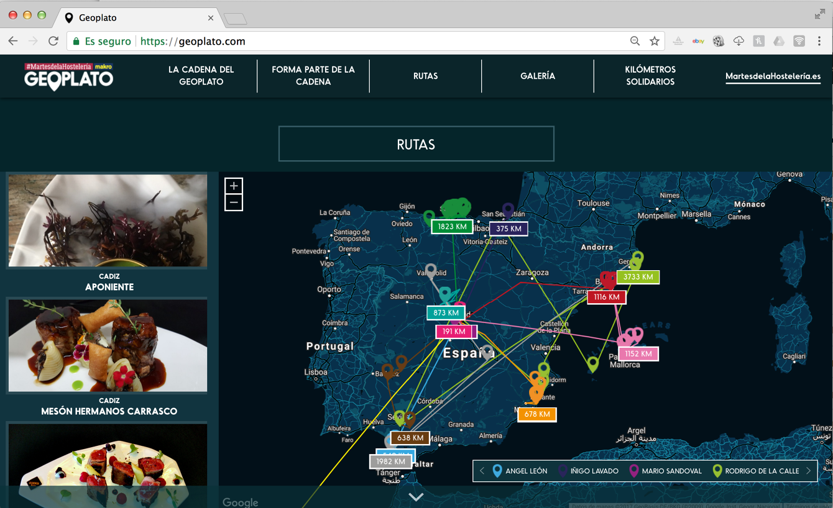Click the red map pin near Barcelona
The height and width of the screenshot is (508, 833).
pos(607,279)
